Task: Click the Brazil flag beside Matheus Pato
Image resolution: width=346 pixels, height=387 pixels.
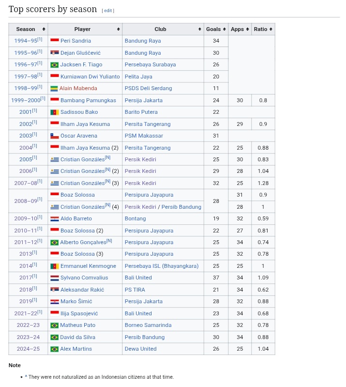Action: coord(55,325)
